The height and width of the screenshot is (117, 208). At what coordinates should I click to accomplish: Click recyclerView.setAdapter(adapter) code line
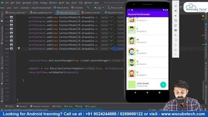(54, 72)
